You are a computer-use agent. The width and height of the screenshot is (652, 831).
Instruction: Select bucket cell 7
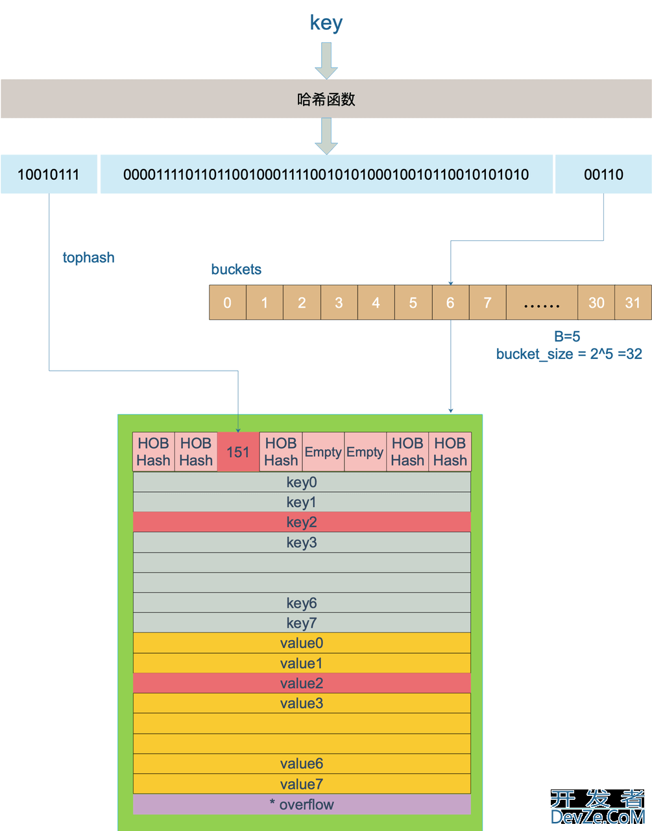coord(487,303)
